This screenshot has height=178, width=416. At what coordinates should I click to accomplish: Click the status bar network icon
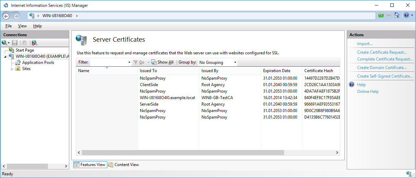(x=409, y=174)
